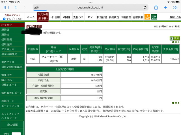Click the 余力情報 link

pos(12,125)
